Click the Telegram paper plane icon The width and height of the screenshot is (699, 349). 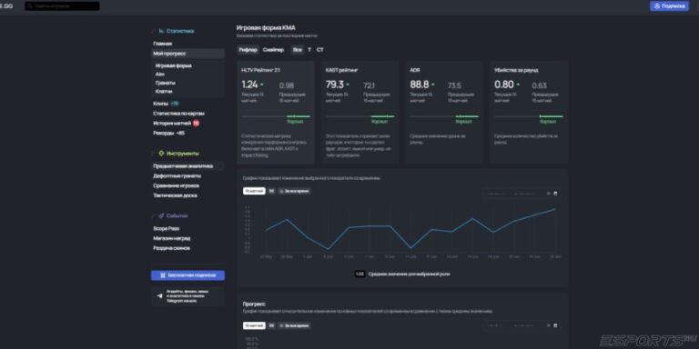tap(159, 296)
